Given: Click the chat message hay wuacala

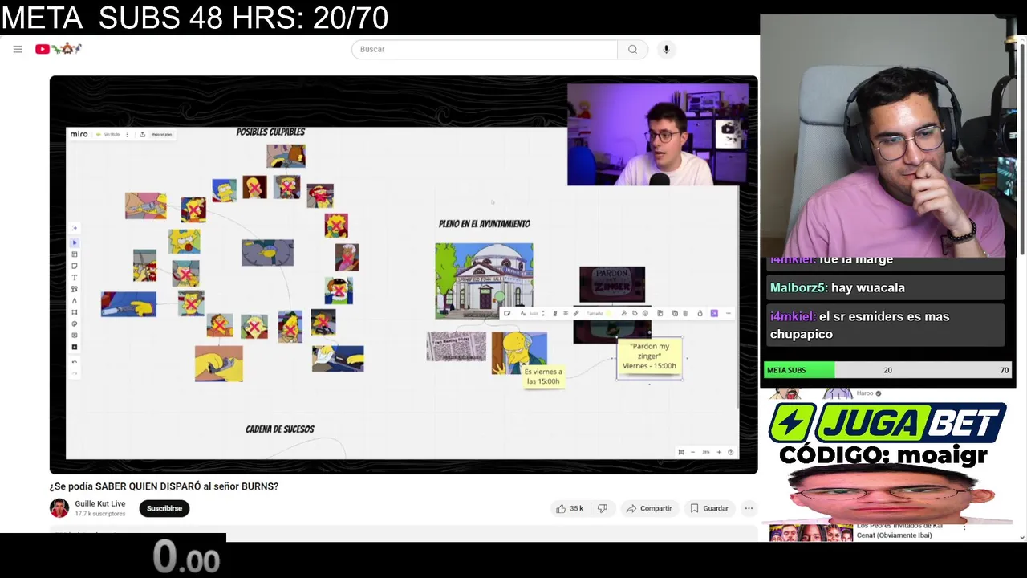Looking at the screenshot, I should point(885,287).
